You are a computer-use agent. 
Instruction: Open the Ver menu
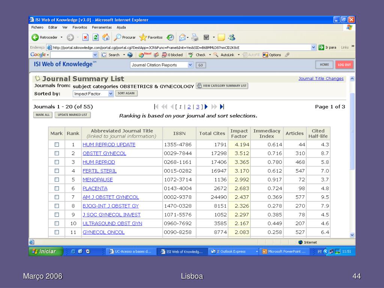tap(65, 27)
